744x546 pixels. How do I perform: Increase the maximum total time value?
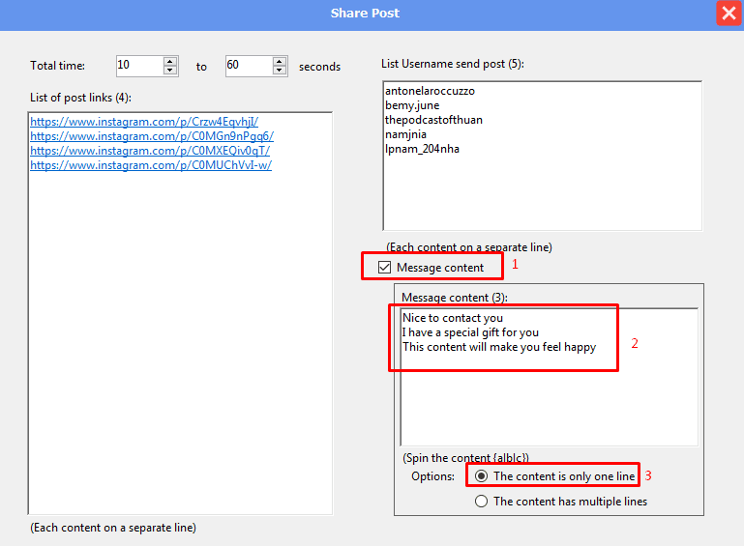[280, 62]
